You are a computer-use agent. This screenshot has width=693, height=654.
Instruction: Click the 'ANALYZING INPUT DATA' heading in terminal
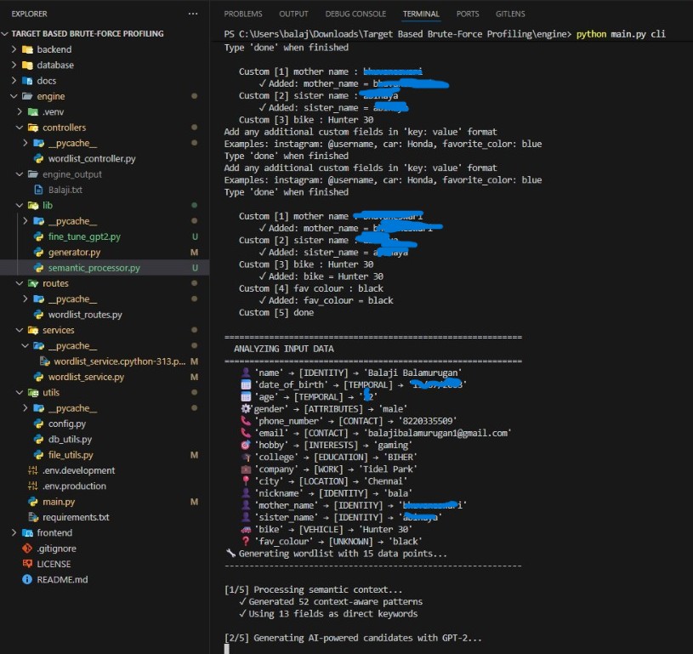coord(284,349)
